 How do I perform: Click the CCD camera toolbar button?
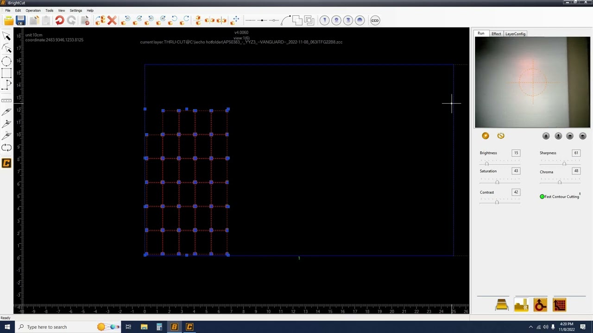click(x=375, y=20)
